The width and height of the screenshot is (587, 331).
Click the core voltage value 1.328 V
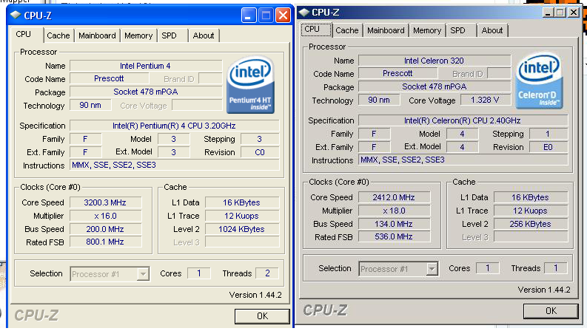coord(485,100)
